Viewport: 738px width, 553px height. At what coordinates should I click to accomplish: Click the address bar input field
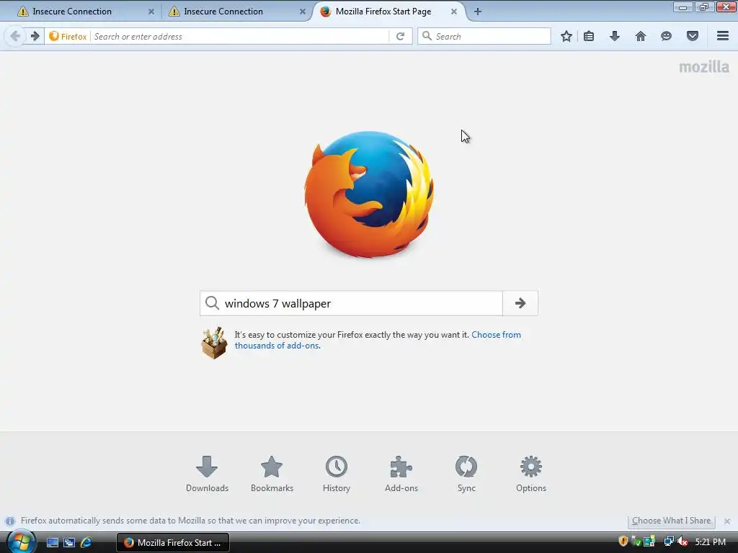[240, 36]
